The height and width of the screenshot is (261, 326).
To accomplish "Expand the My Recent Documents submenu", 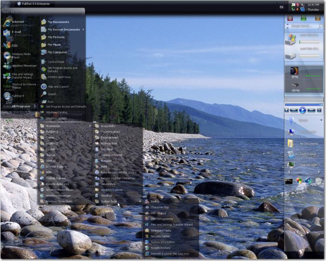I will [x=63, y=30].
